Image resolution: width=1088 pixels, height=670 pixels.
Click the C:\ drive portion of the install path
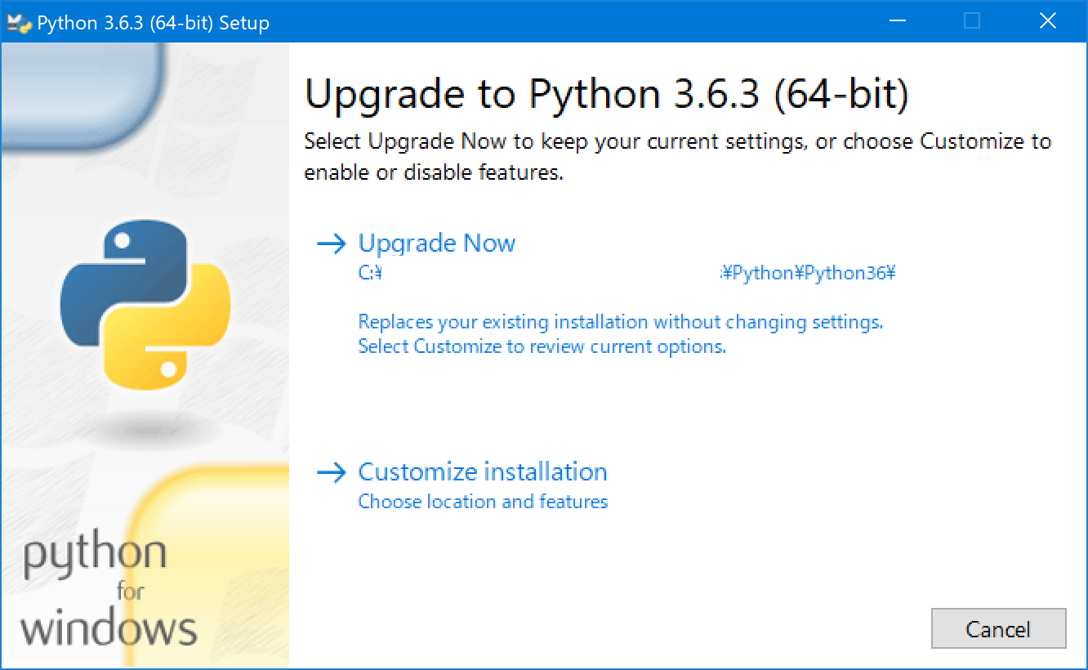(369, 273)
